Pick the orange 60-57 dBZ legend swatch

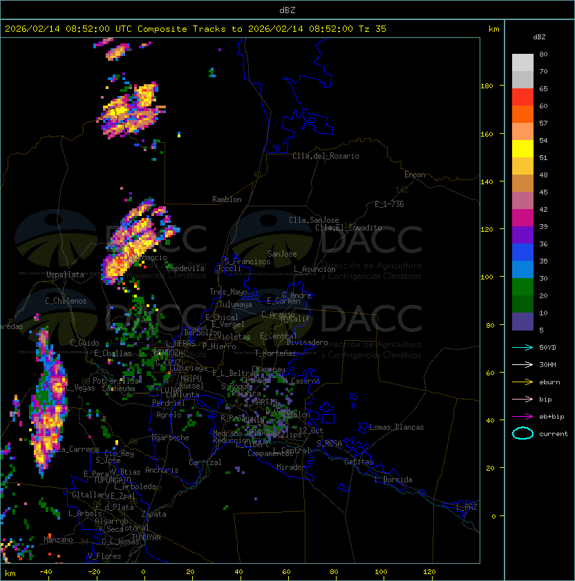point(522,115)
